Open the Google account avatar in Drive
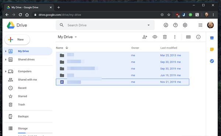Viewport: 221px width, 136px height. click(x=210, y=25)
